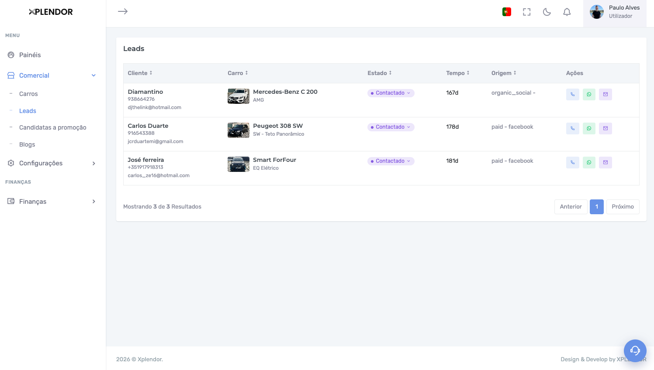Call Carlos Duarte using the phone icon
This screenshot has height=370, width=654.
tap(572, 128)
